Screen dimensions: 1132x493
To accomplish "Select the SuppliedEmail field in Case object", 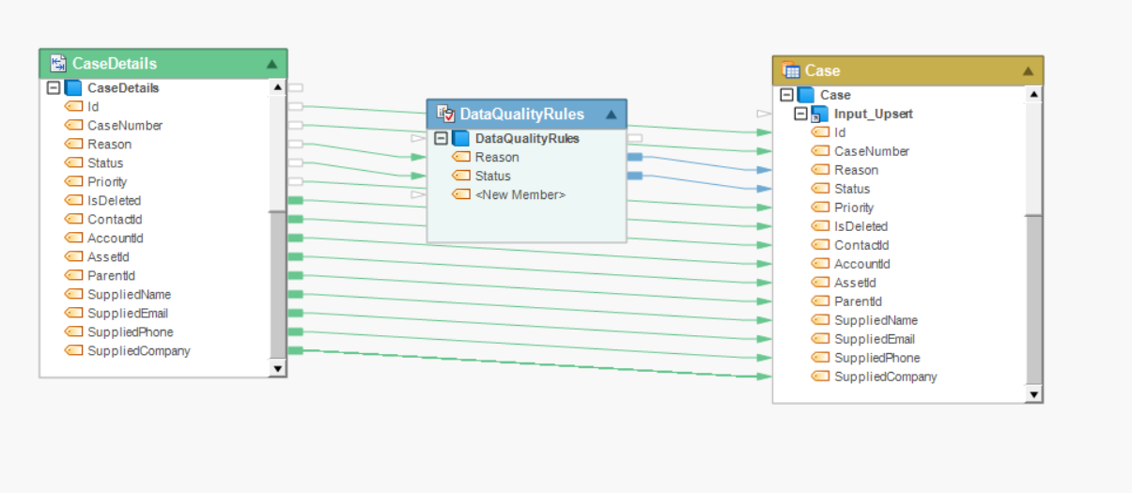I will [x=874, y=339].
